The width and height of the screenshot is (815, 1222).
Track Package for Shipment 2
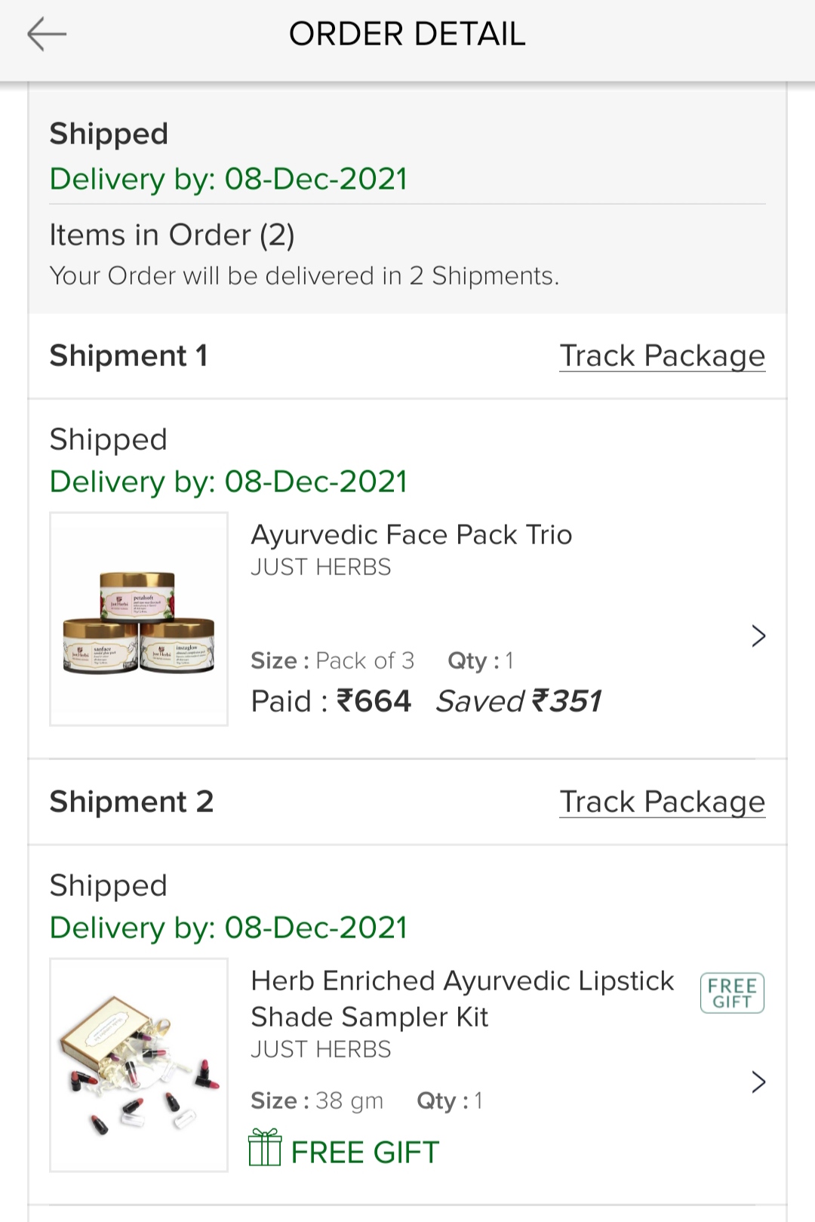click(x=662, y=802)
